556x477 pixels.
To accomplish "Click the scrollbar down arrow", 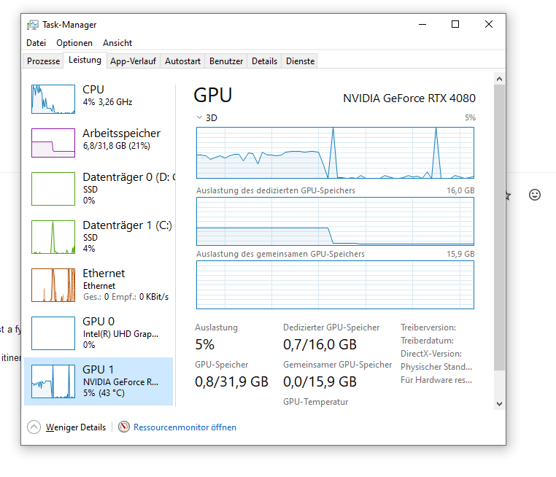I will [499, 403].
